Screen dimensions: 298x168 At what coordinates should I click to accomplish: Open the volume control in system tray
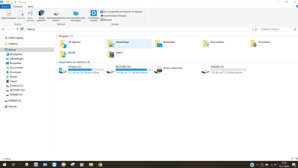[x=275, y=165]
